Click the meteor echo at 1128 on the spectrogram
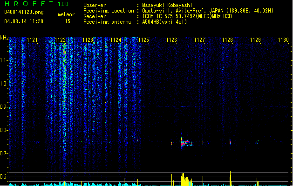Viewport: 293px width, 186px height. point(231,142)
